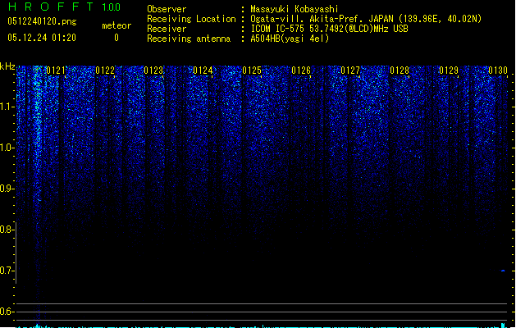The width and height of the screenshot is (516, 328).
Task: Click the 0.7 kHz axis label
Action: [7, 271]
